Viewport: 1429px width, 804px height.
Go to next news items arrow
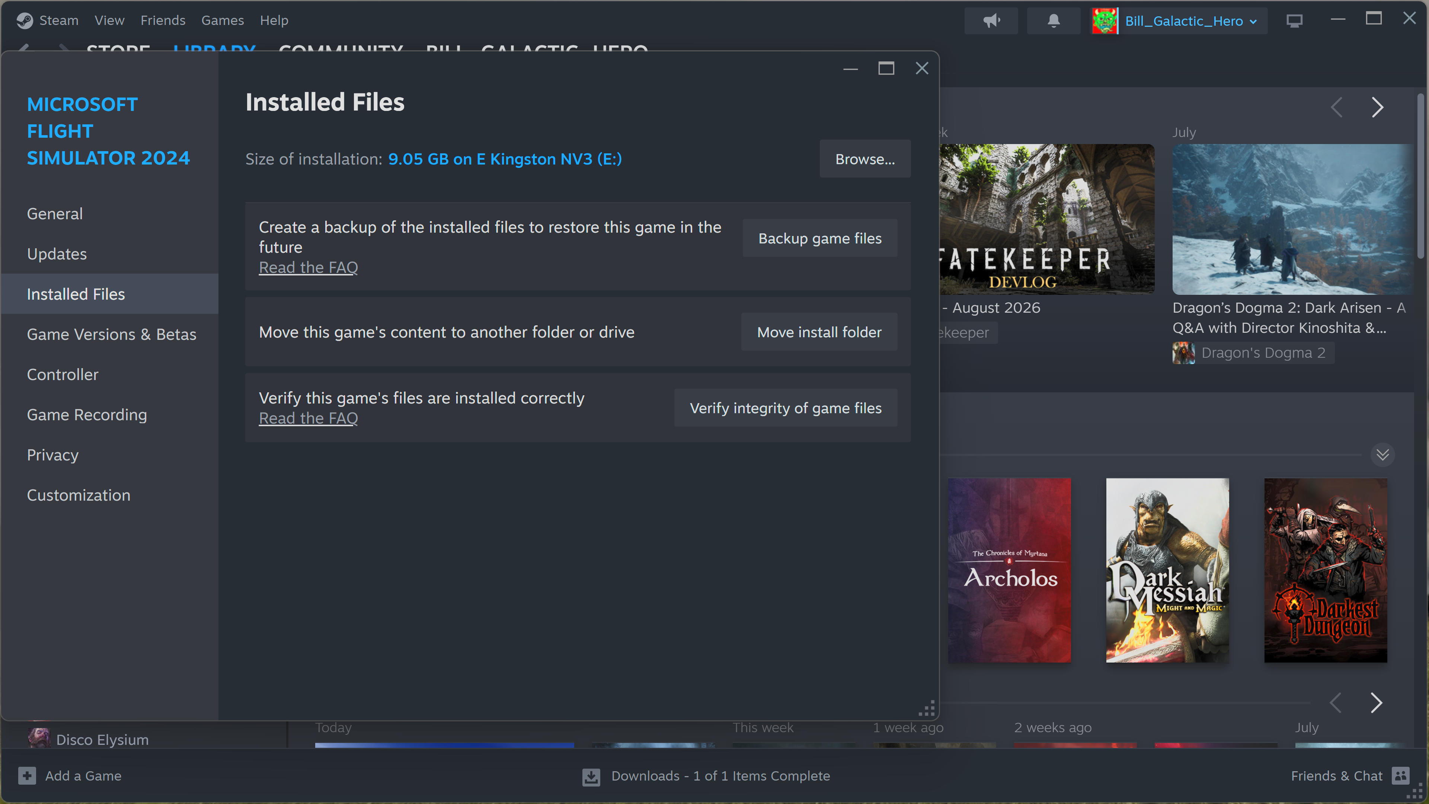(1377, 107)
